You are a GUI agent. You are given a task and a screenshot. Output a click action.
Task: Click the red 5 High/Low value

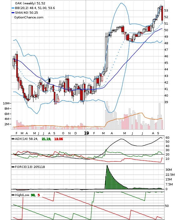coord(39,195)
